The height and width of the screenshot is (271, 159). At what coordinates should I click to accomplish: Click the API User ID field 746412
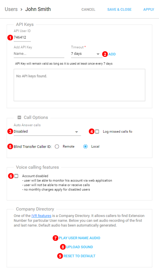(x=22, y=38)
